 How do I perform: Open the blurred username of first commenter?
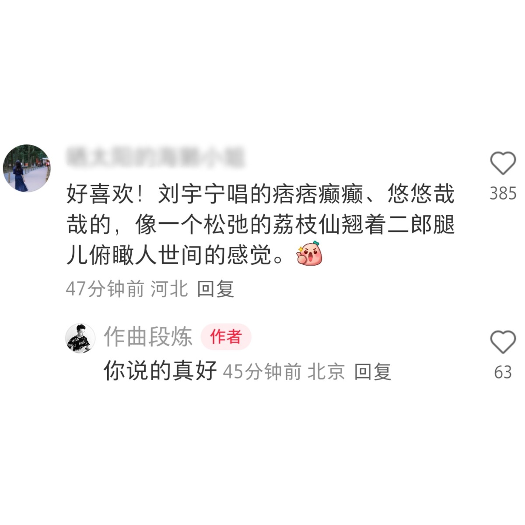[x=155, y=158]
